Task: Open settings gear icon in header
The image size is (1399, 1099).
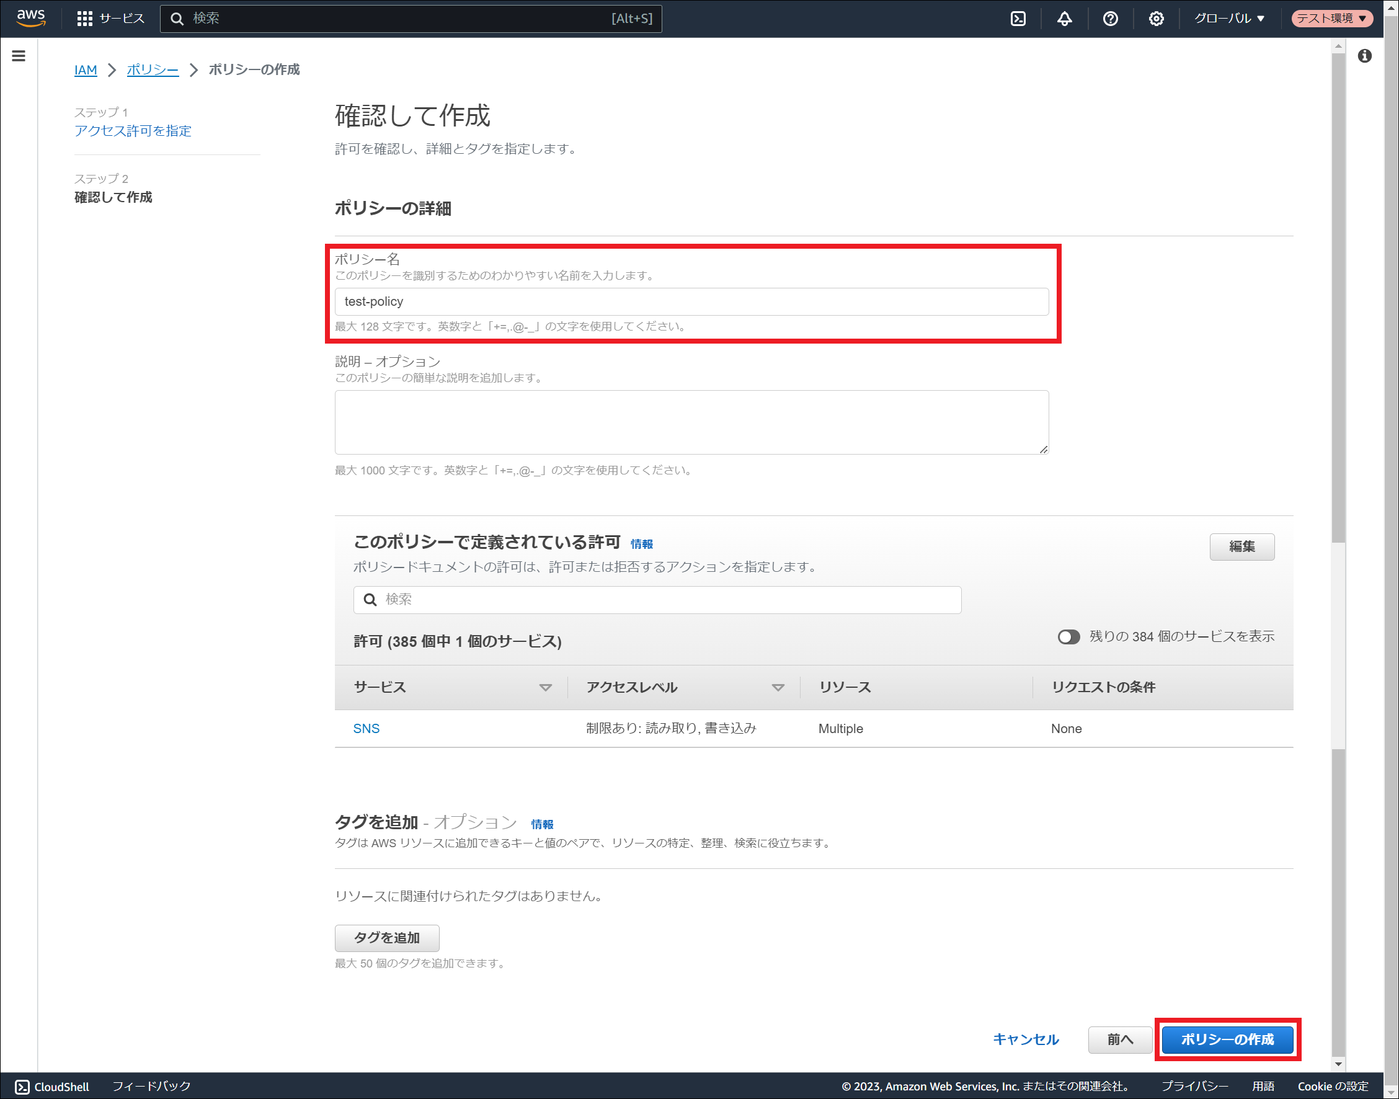Action: (1155, 19)
